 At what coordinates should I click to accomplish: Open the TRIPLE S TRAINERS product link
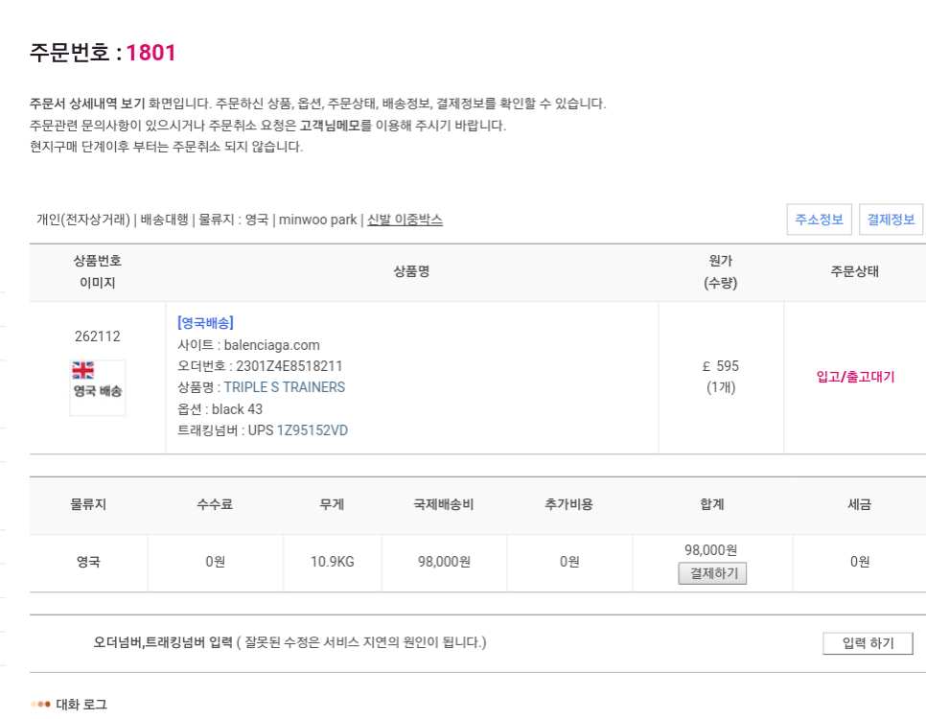pyautogui.click(x=284, y=387)
